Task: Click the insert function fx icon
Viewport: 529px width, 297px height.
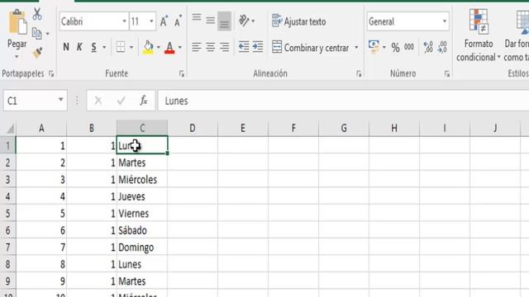Action: (x=144, y=101)
